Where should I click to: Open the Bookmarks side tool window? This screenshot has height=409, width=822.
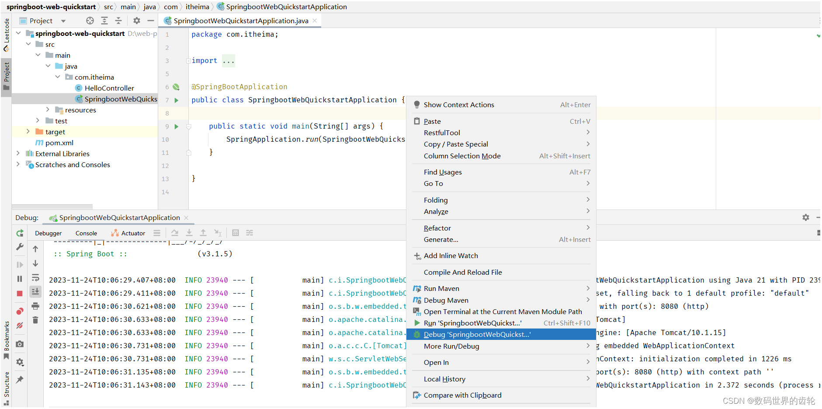6,340
